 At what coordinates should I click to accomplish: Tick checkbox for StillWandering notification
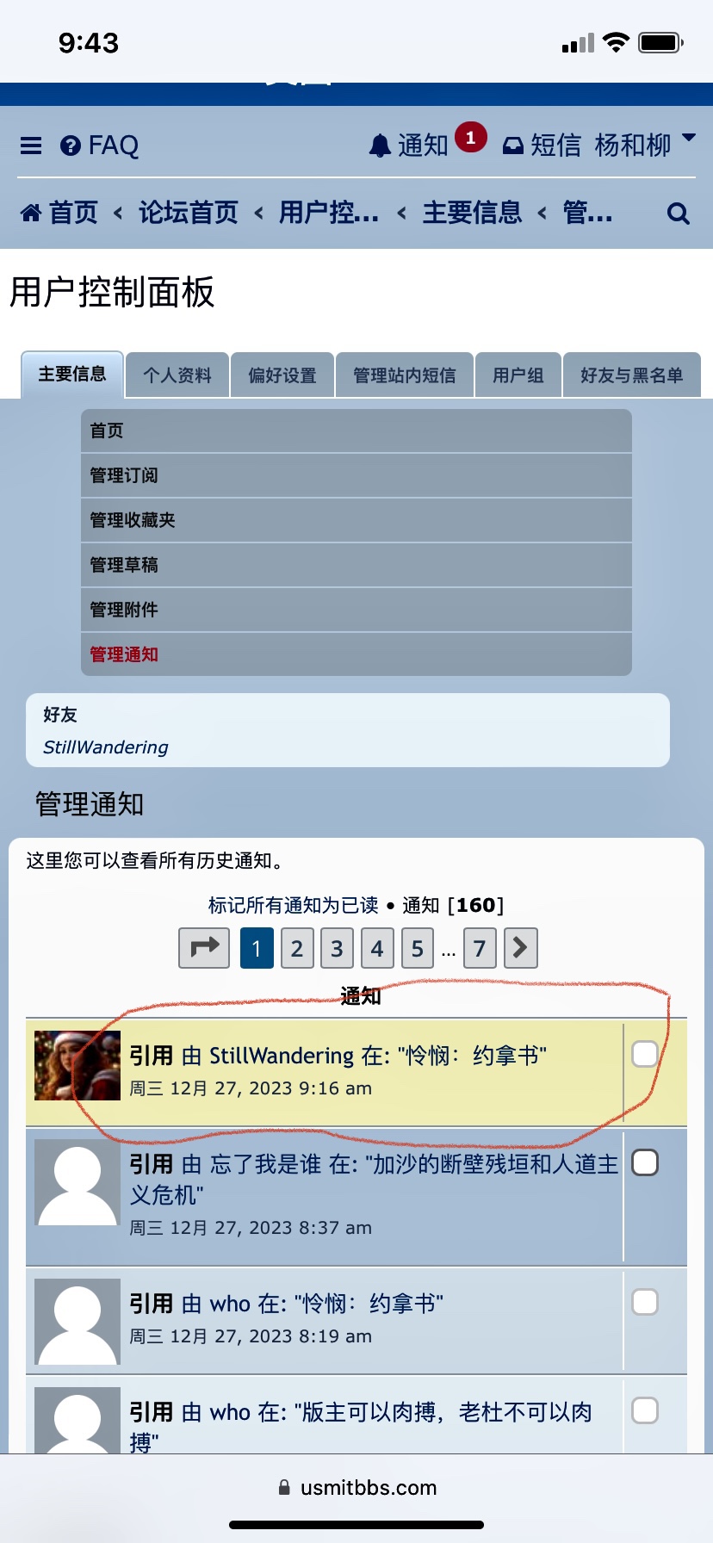645,1054
